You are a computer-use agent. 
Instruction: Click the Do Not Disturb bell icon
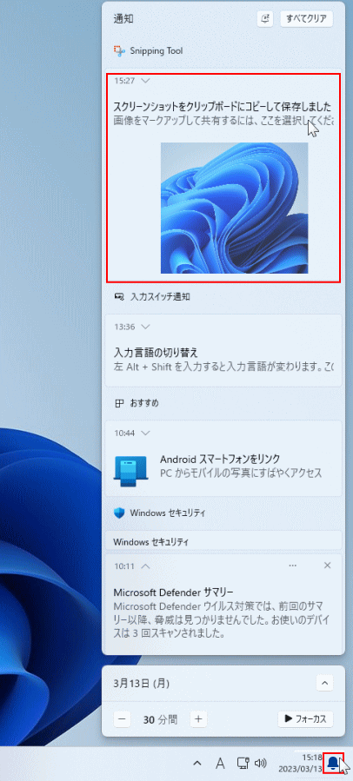[265, 19]
